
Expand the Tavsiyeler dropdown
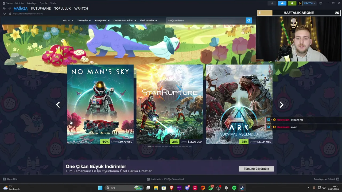(84, 21)
